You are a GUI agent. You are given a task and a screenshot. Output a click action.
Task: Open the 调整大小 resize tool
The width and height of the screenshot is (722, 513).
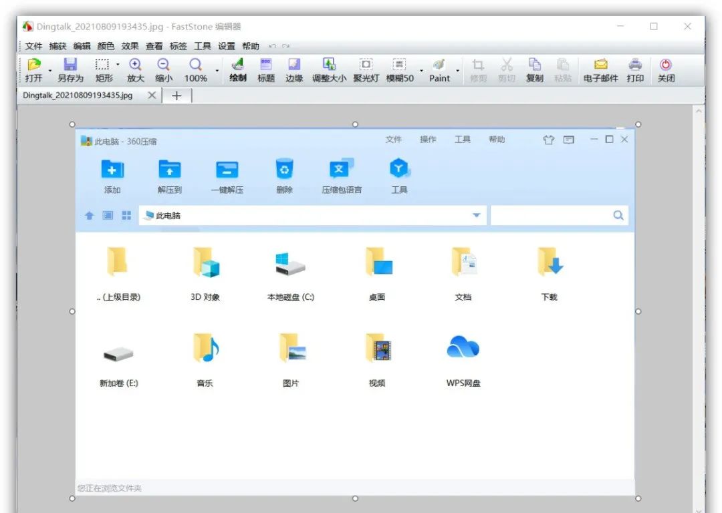click(329, 70)
